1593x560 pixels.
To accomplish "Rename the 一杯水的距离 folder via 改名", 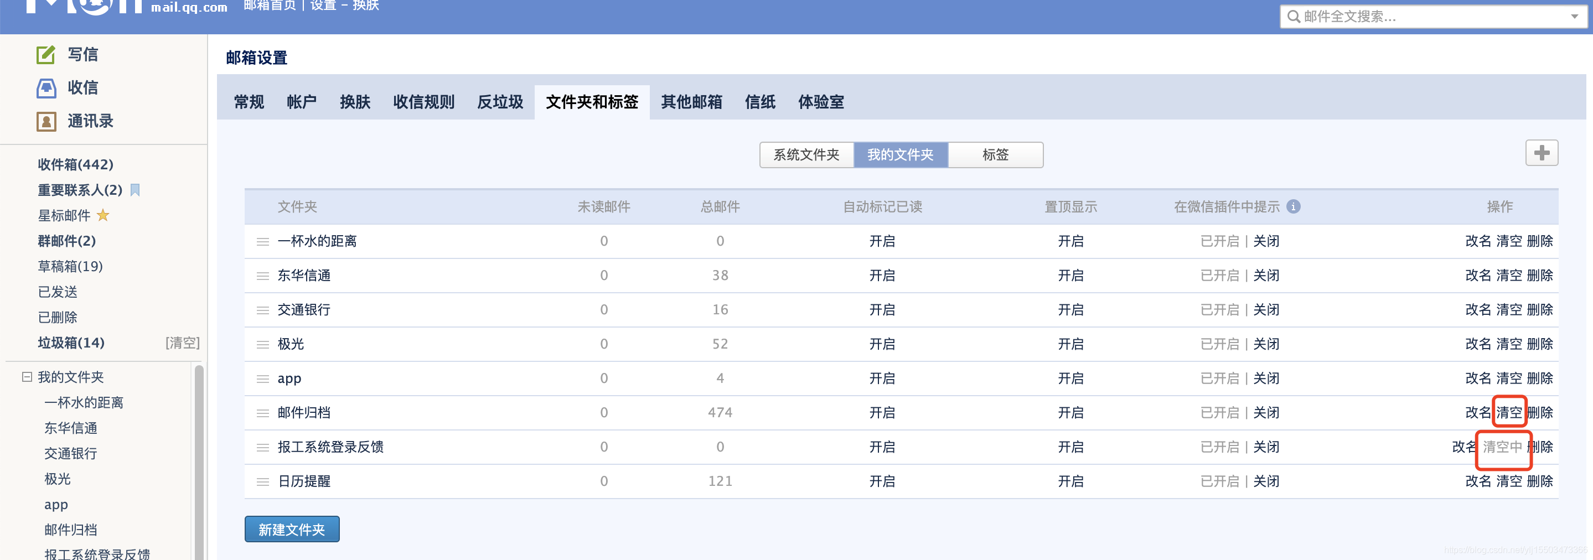I will point(1478,241).
